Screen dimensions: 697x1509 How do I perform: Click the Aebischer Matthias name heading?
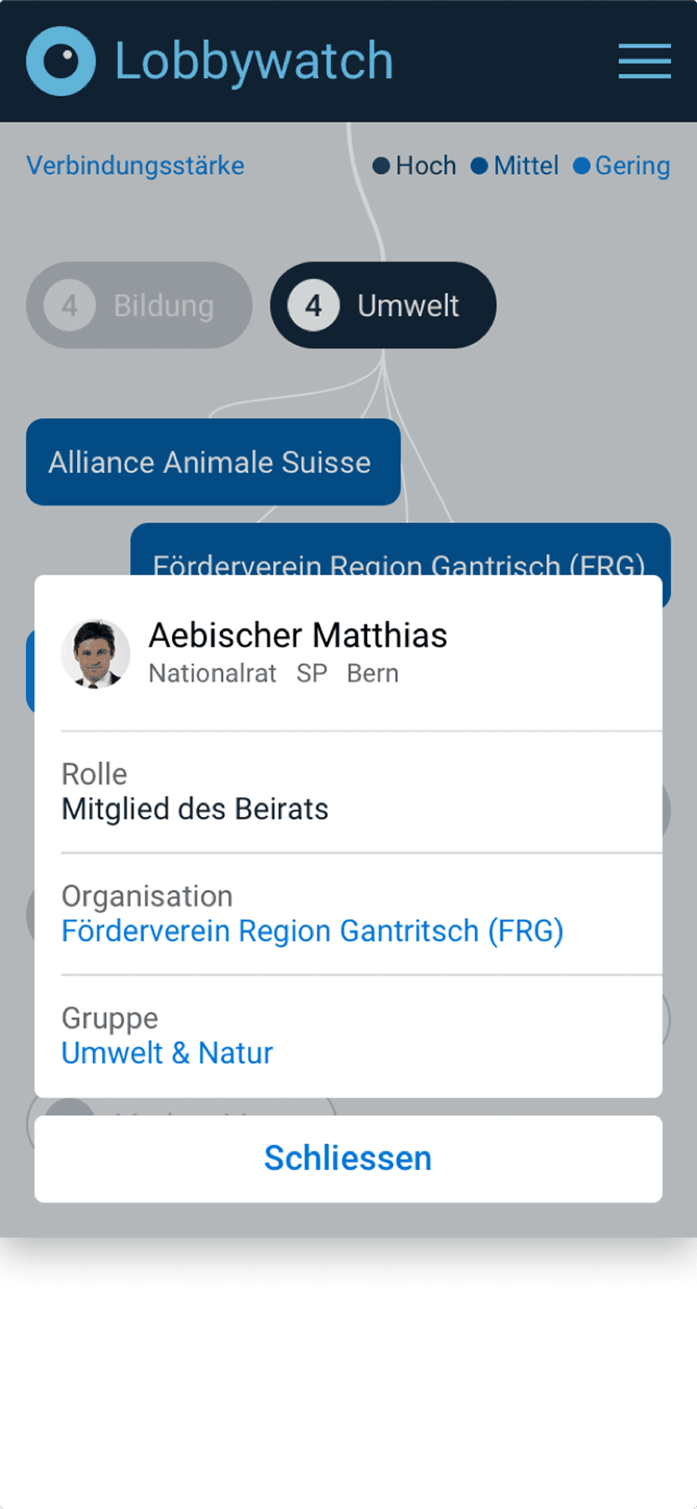click(x=297, y=636)
